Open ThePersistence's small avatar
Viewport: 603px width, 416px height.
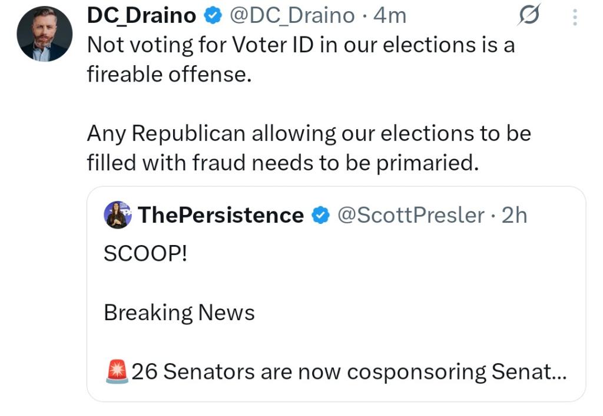118,215
